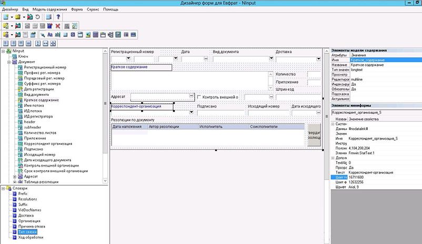Click the yellow open folder toolbar icon
This screenshot has width=422, height=244.
18,17
